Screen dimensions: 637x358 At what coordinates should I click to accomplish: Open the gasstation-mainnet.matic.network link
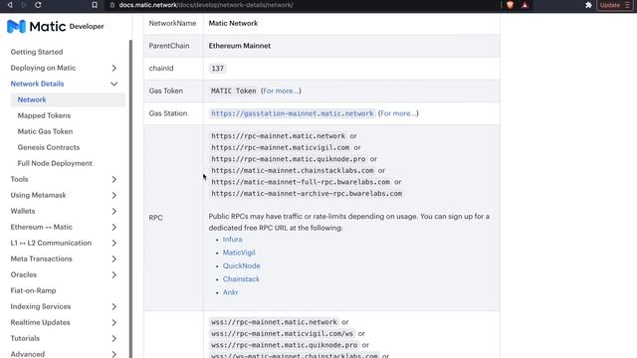pyautogui.click(x=292, y=113)
